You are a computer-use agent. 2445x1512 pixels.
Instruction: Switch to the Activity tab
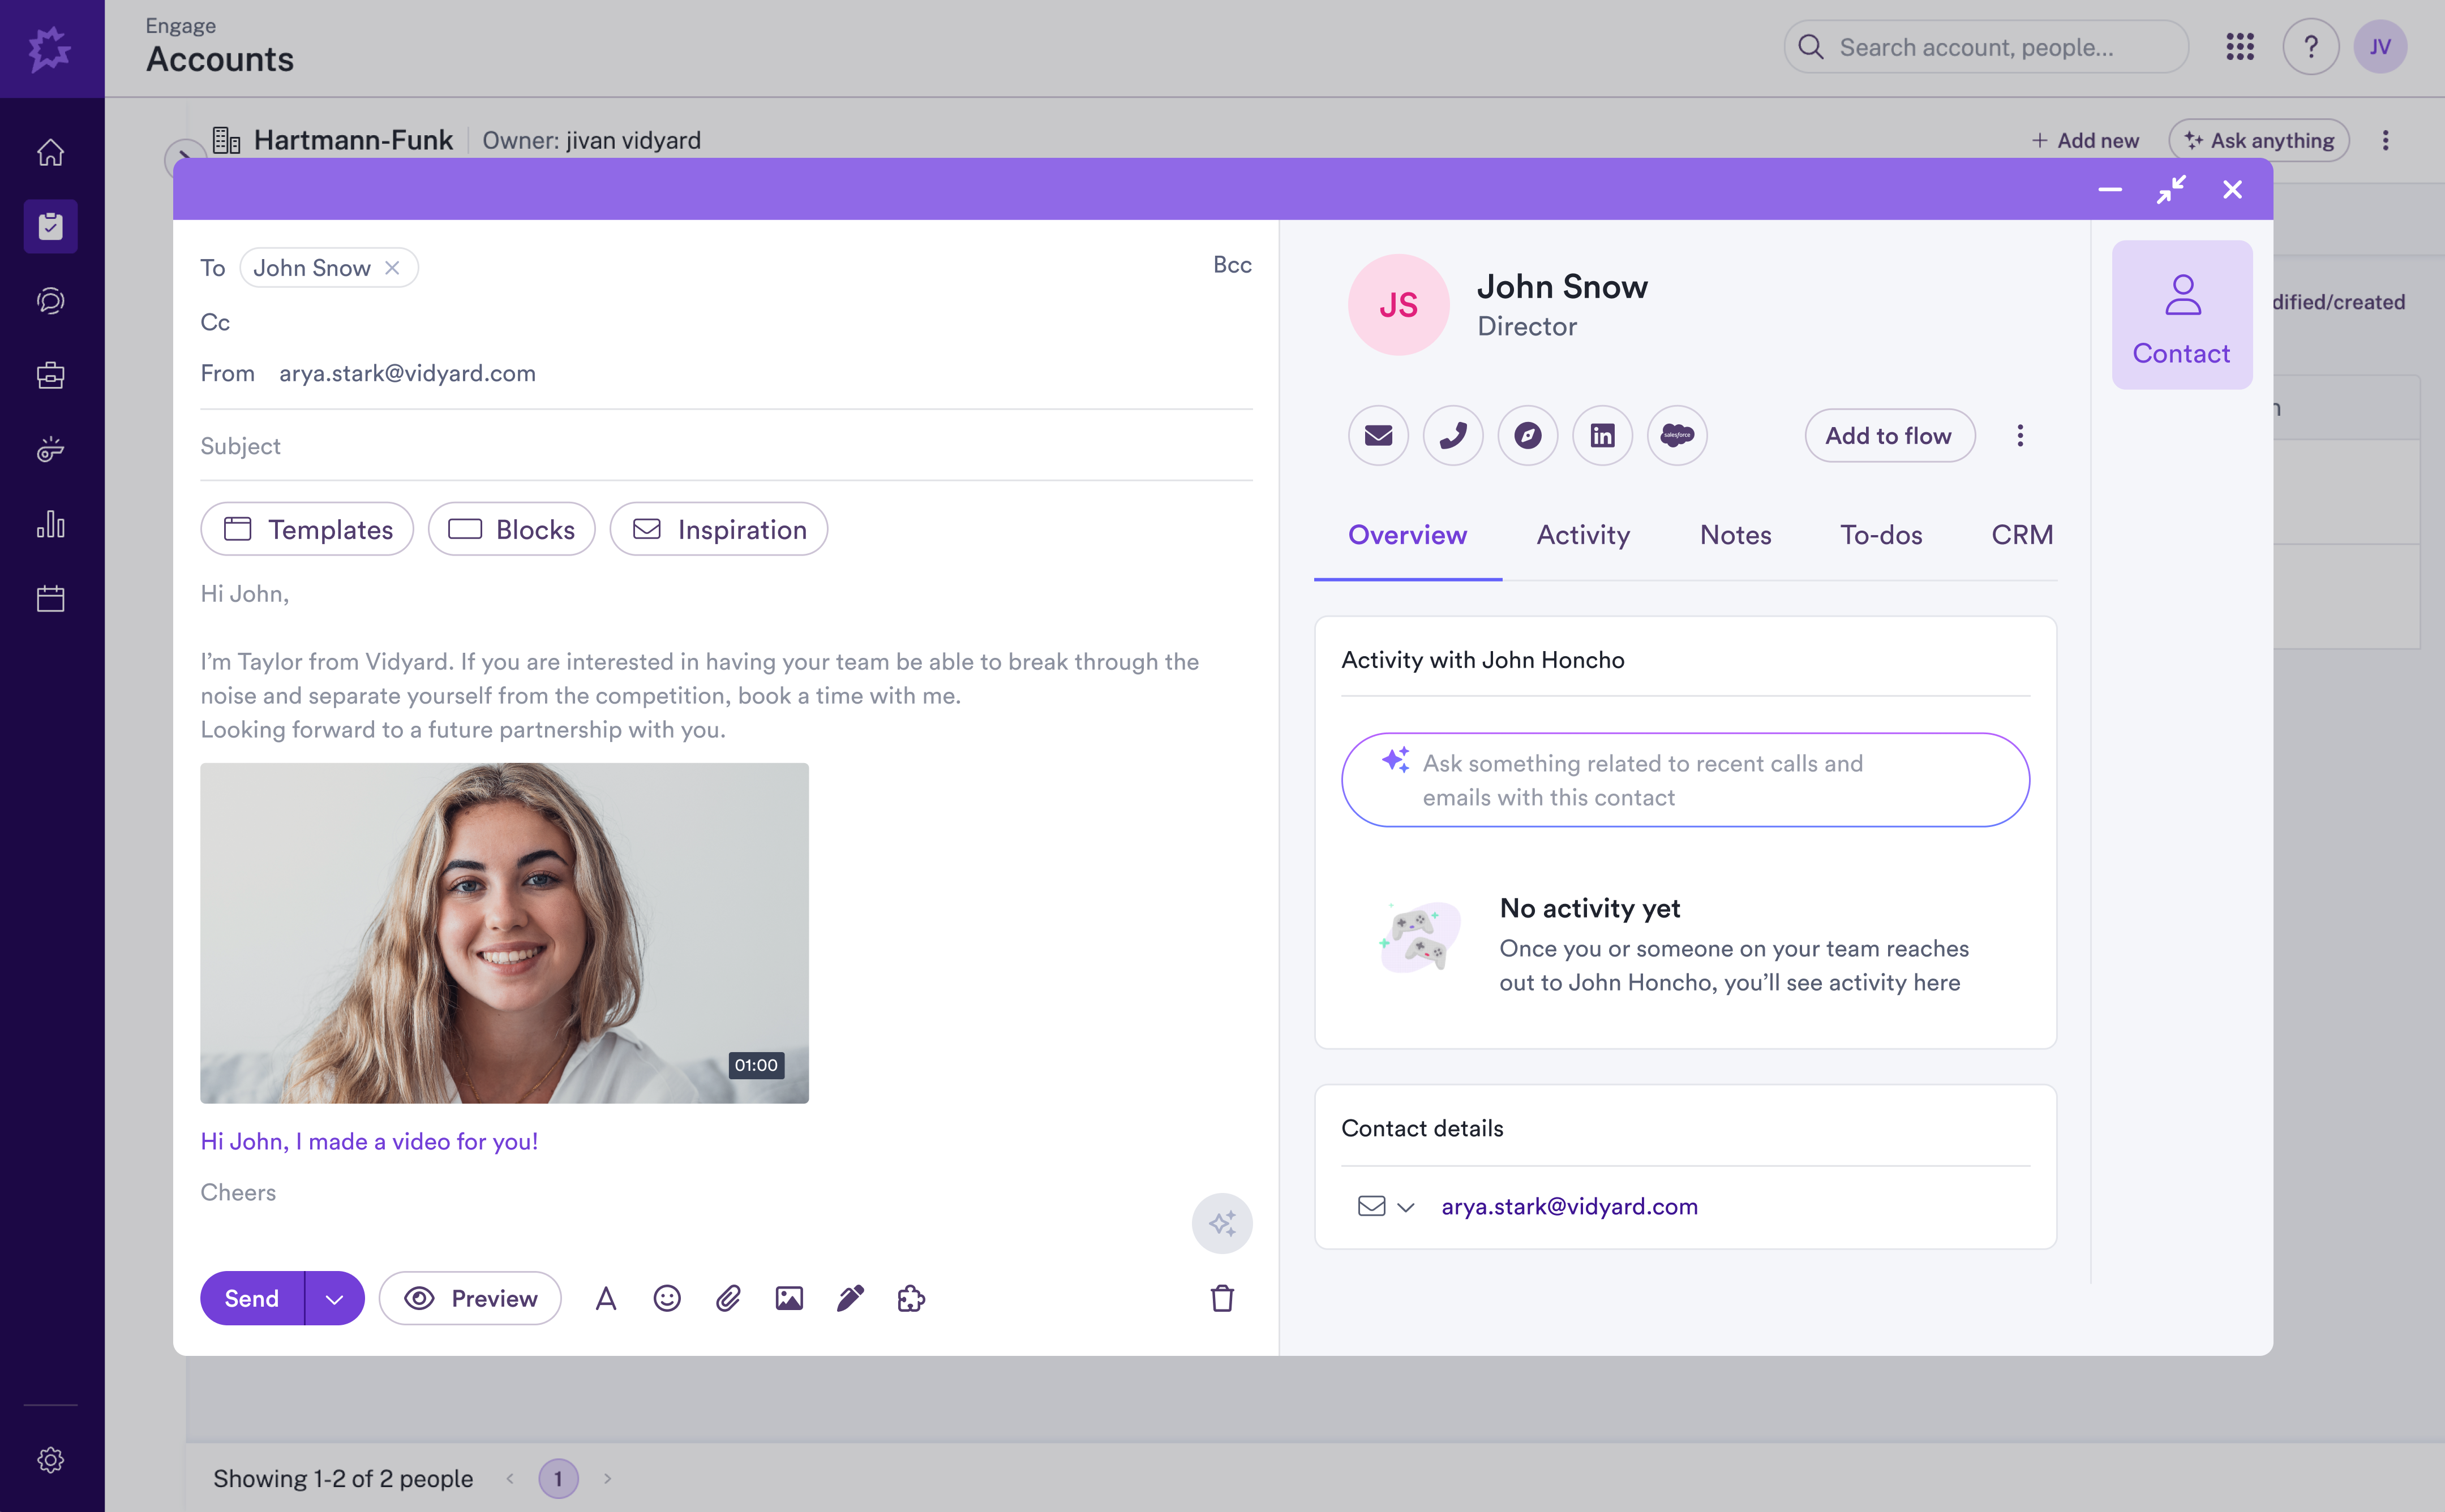[x=1582, y=535]
